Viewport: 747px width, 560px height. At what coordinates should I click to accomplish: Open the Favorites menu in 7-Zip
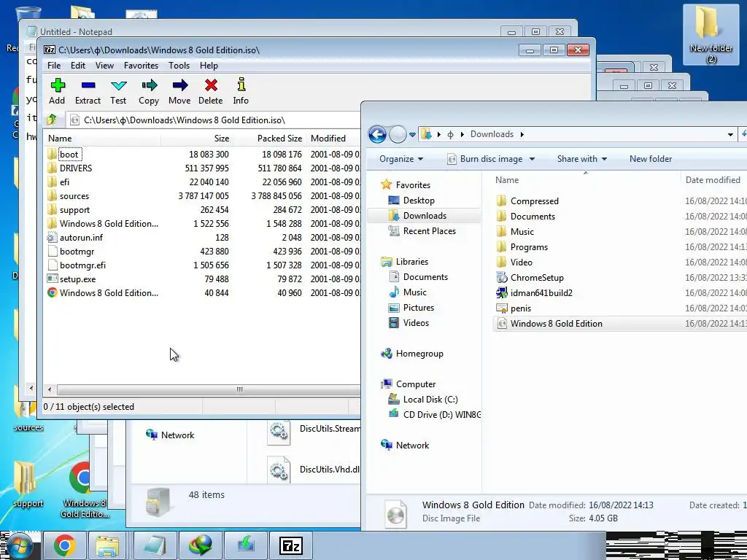coord(141,65)
